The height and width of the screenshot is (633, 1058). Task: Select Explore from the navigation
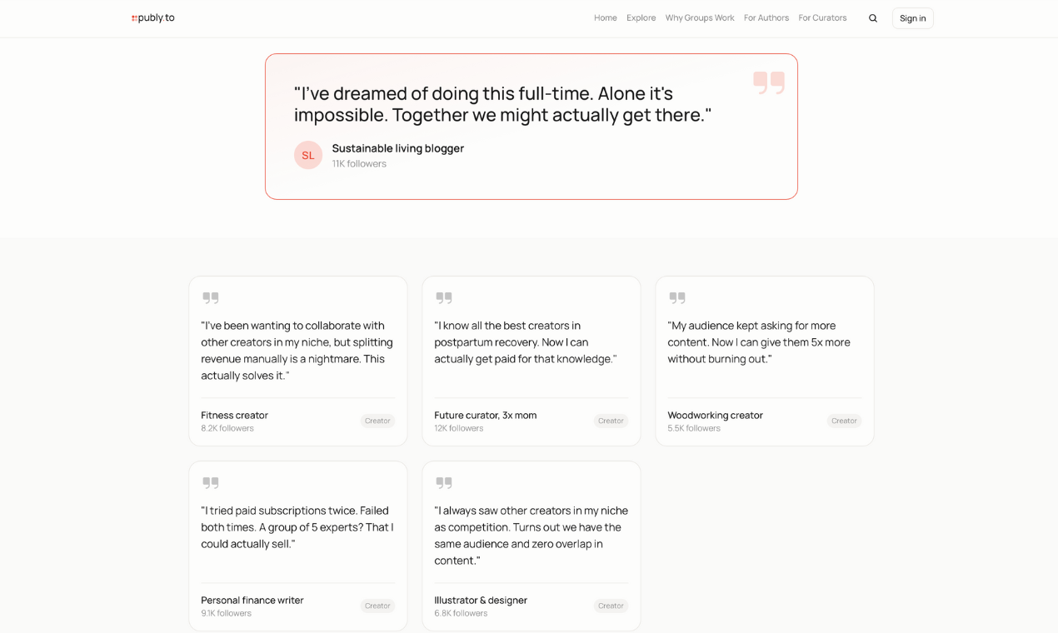coord(641,17)
